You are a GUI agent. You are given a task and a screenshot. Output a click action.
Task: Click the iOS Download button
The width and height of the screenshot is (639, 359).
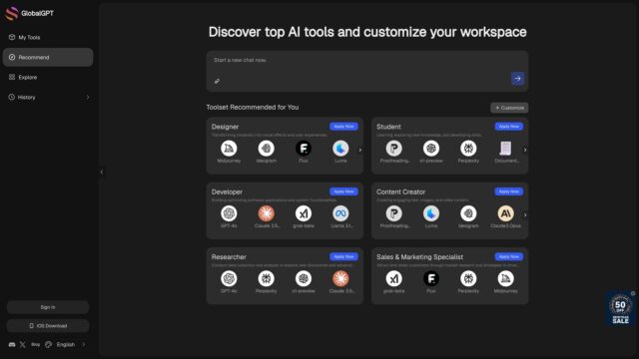[48, 326]
